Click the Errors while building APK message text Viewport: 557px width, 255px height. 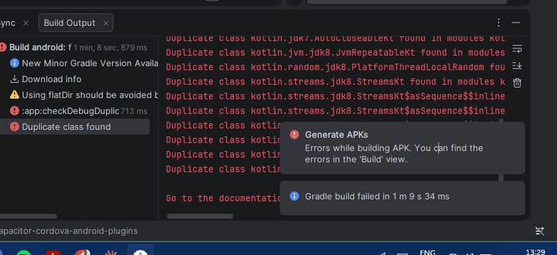(394, 154)
